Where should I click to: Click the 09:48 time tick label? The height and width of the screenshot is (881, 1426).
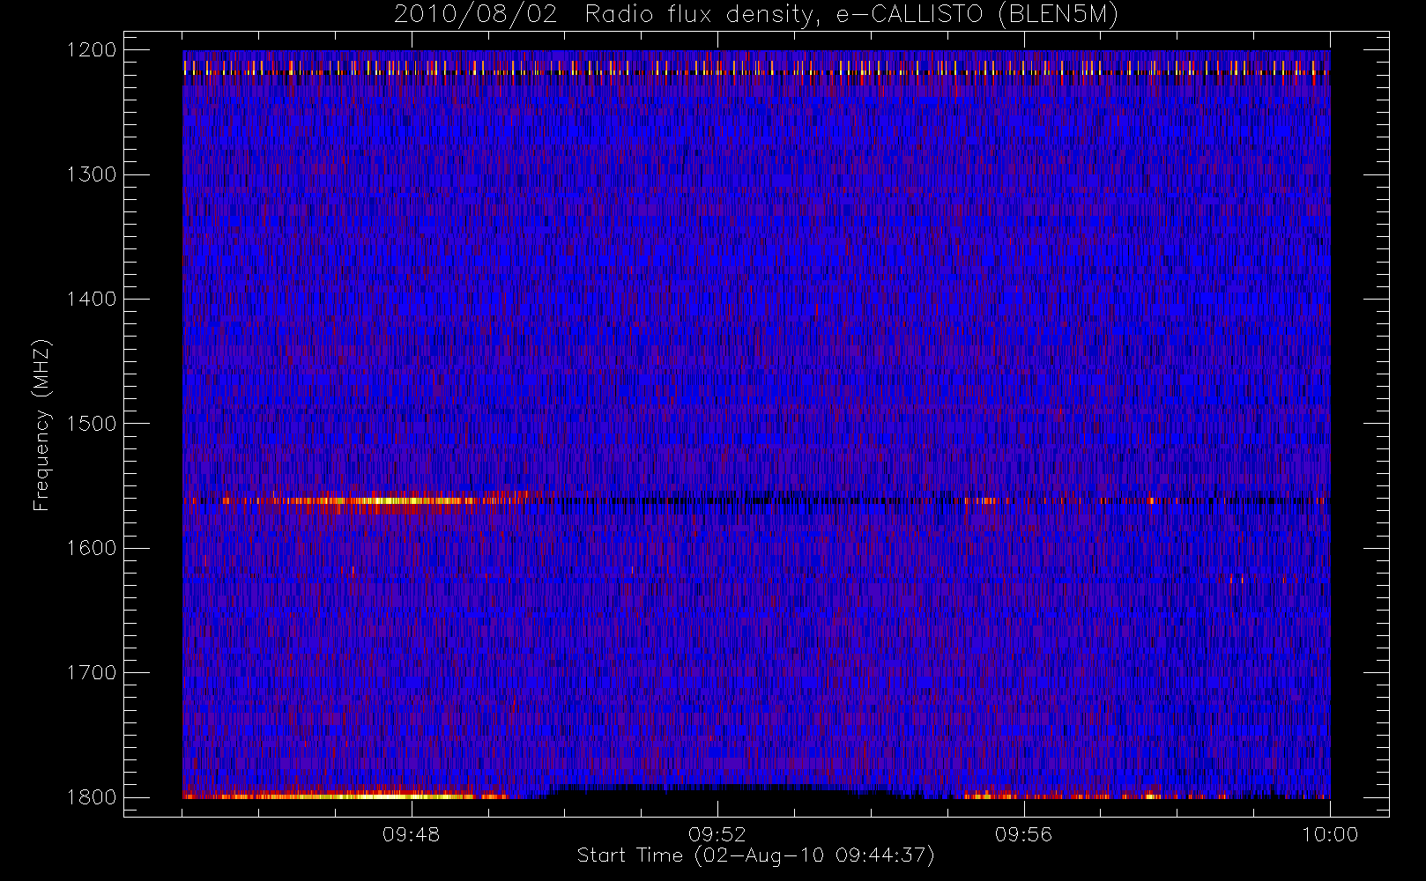tap(411, 834)
